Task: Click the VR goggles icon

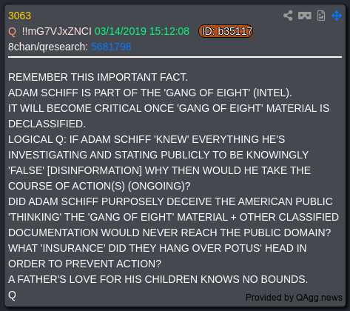Action: click(305, 16)
